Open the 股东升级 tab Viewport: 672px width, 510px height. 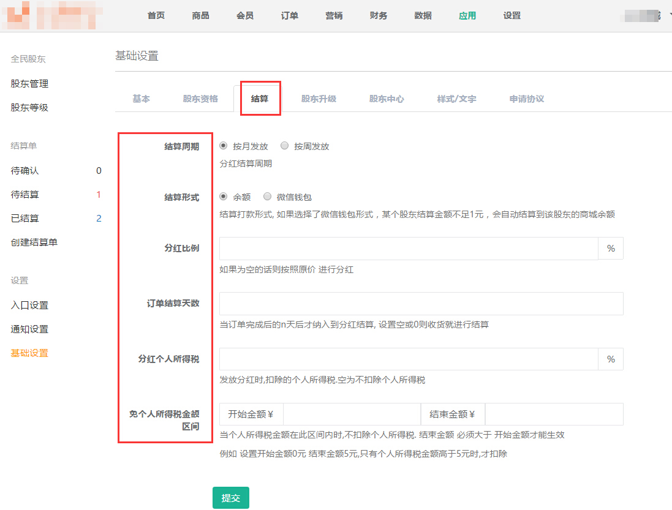coord(319,99)
